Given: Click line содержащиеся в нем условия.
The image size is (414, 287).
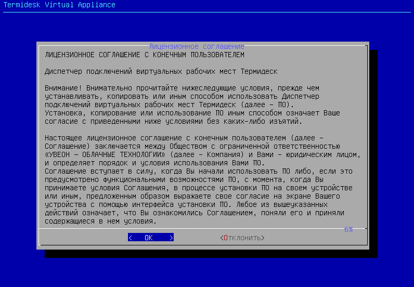Looking at the screenshot, I should [100, 221].
